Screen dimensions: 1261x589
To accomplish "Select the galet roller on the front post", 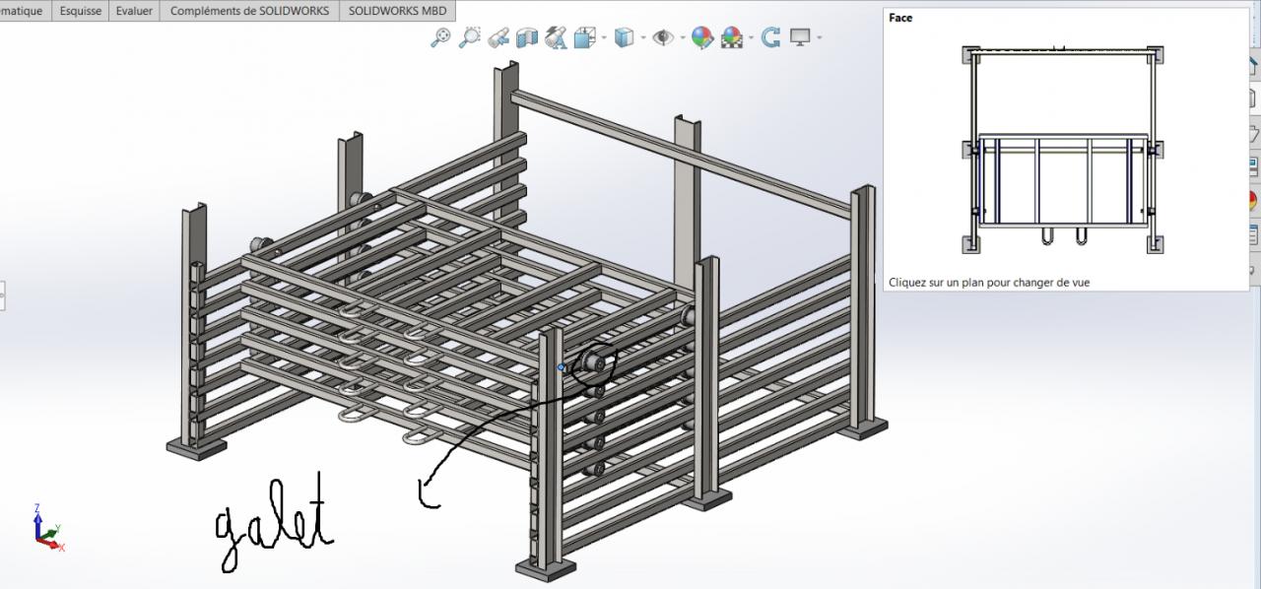I will (x=594, y=362).
